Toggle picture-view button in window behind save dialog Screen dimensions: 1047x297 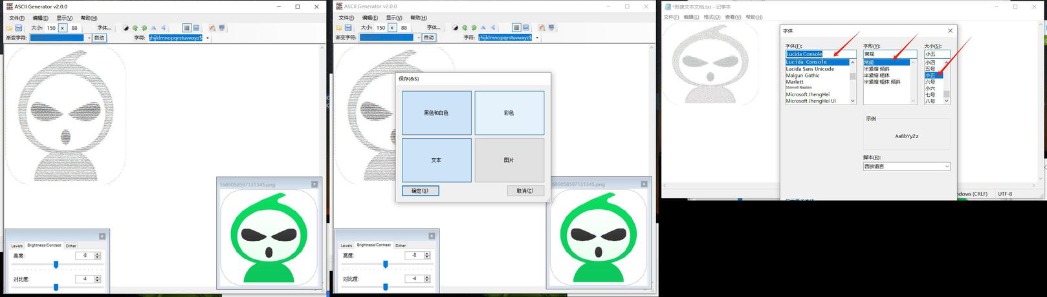point(525,28)
